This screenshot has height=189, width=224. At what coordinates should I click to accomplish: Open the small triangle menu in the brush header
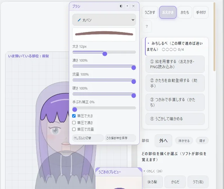(127, 6)
